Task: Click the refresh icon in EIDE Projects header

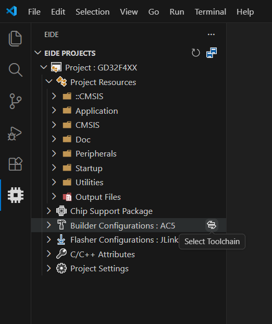Action: 195,53
